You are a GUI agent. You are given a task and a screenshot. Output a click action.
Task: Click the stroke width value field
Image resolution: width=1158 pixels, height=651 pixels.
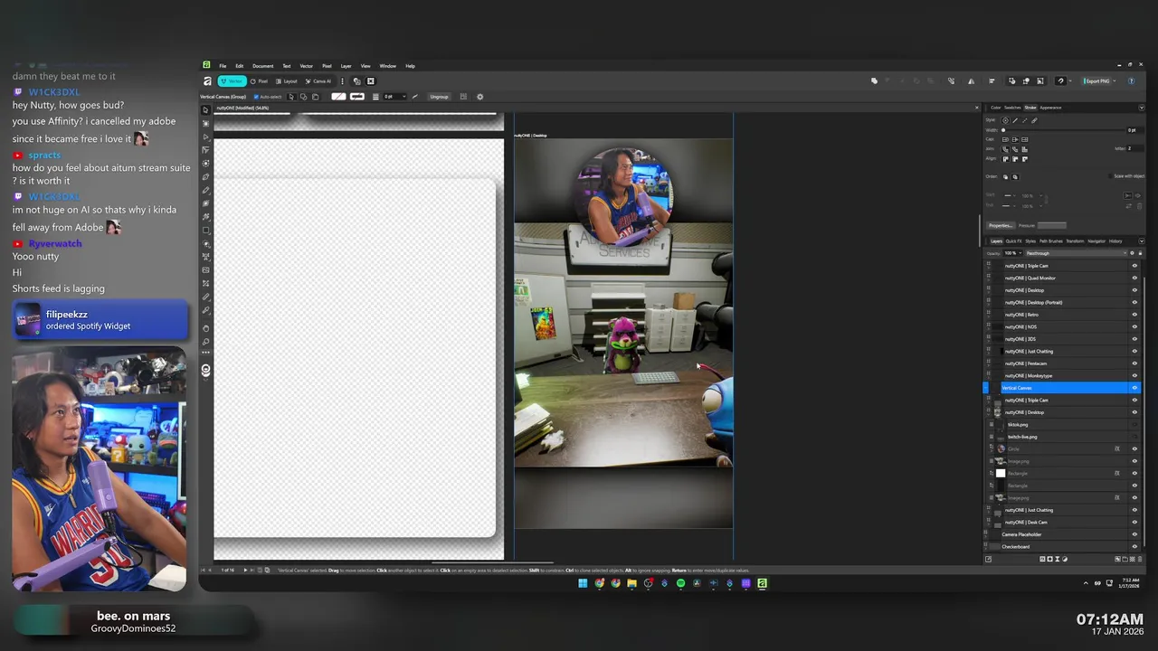1134,130
